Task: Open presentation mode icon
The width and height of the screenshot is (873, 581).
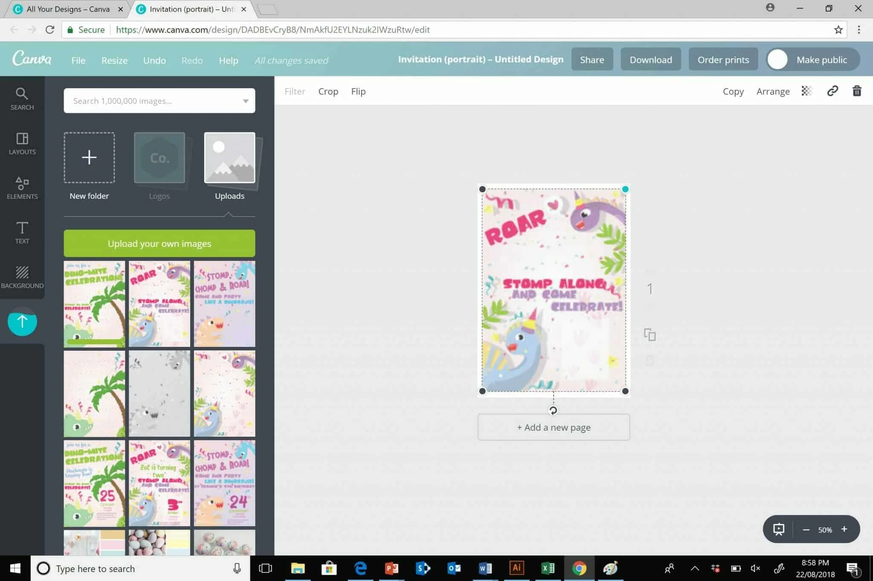Action: pyautogui.click(x=779, y=529)
